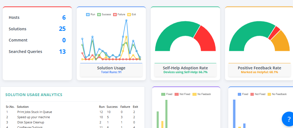The image size is (293, 128).
Task: Click tallest blue bar in Fixed chart
Action: pos(234,114)
